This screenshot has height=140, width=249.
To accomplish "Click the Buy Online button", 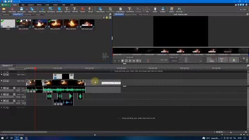I will click(243, 9).
